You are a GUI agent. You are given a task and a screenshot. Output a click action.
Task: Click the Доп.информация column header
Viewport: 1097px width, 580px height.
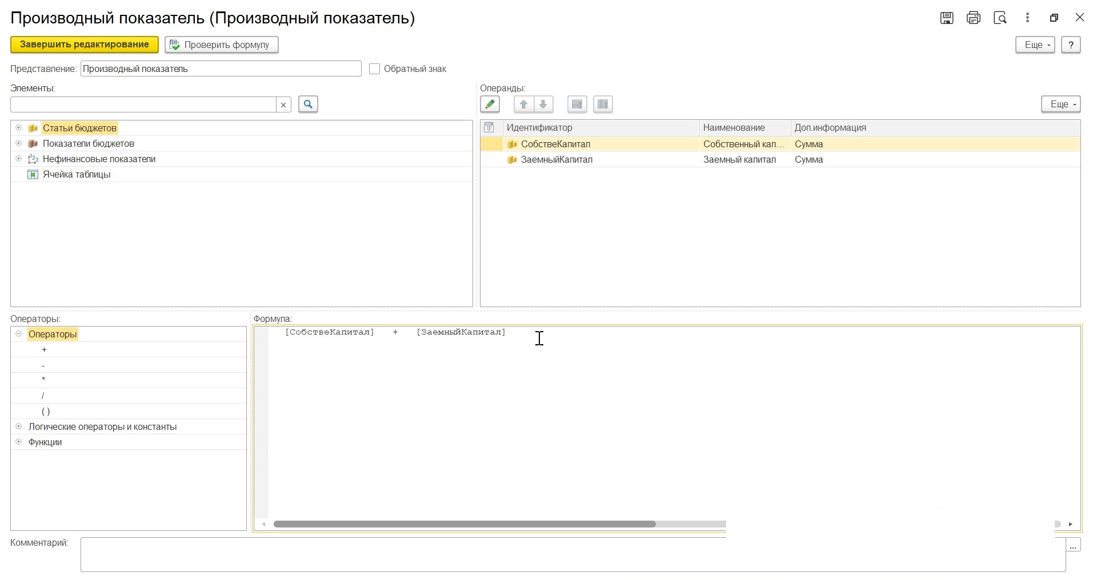tap(935, 128)
